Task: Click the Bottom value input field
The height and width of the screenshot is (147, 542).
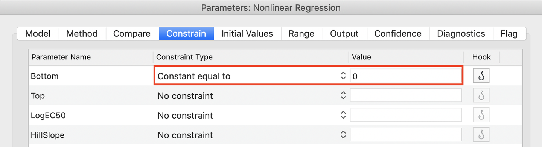Action: (x=406, y=76)
